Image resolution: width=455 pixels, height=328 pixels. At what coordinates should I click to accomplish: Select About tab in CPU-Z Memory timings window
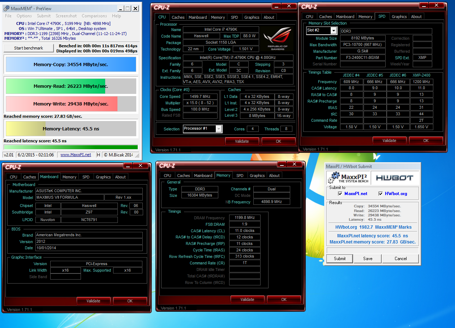274,176
